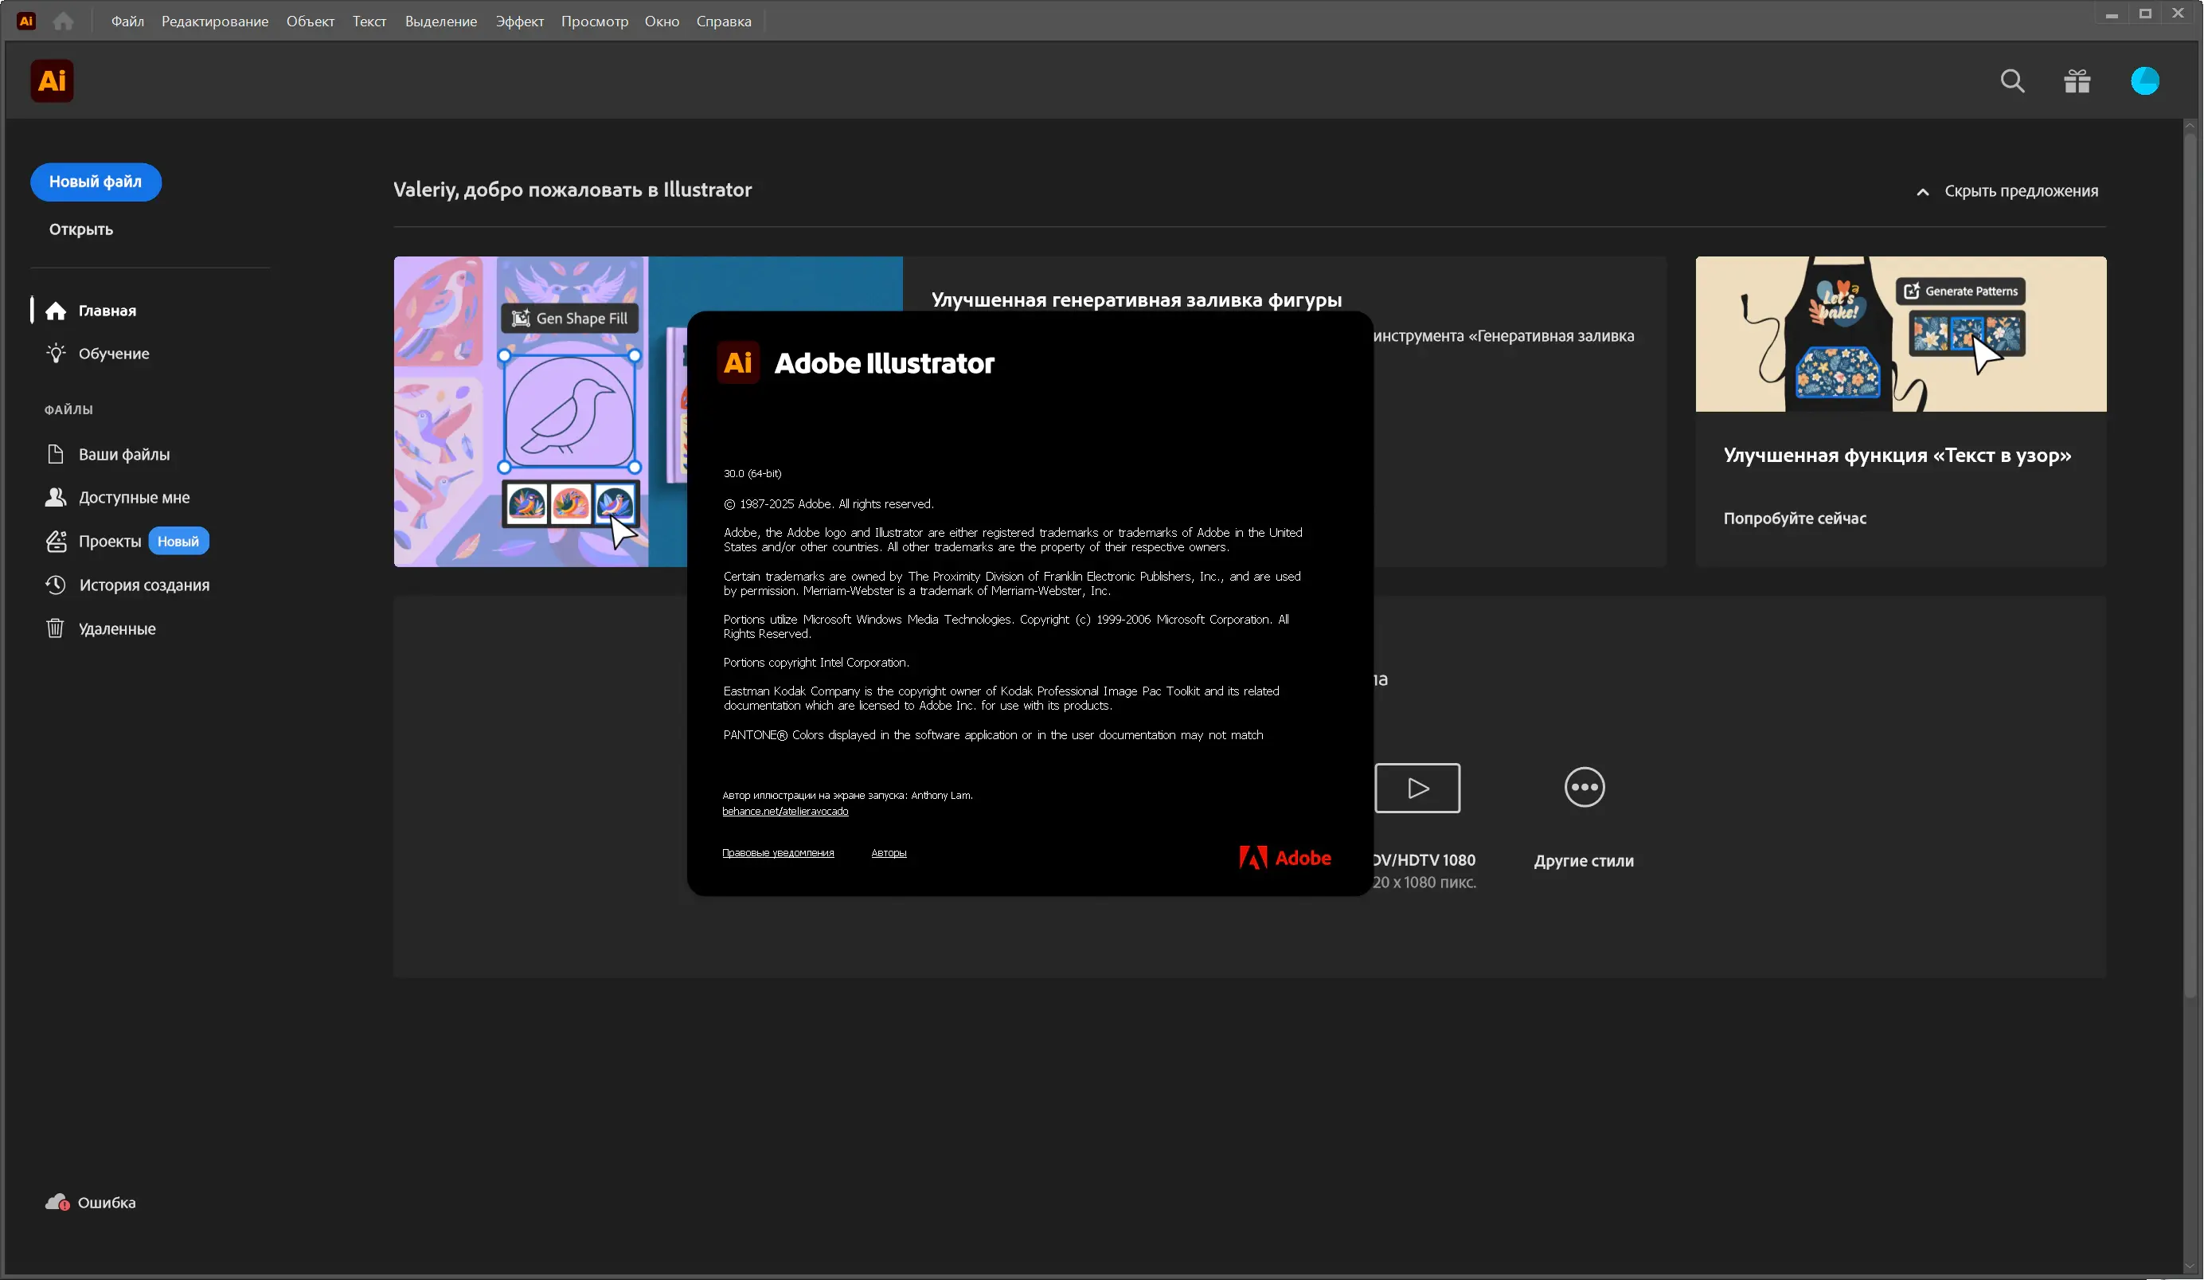Select Другие стили ellipsis preset icon
2204x1280 pixels.
point(1583,788)
